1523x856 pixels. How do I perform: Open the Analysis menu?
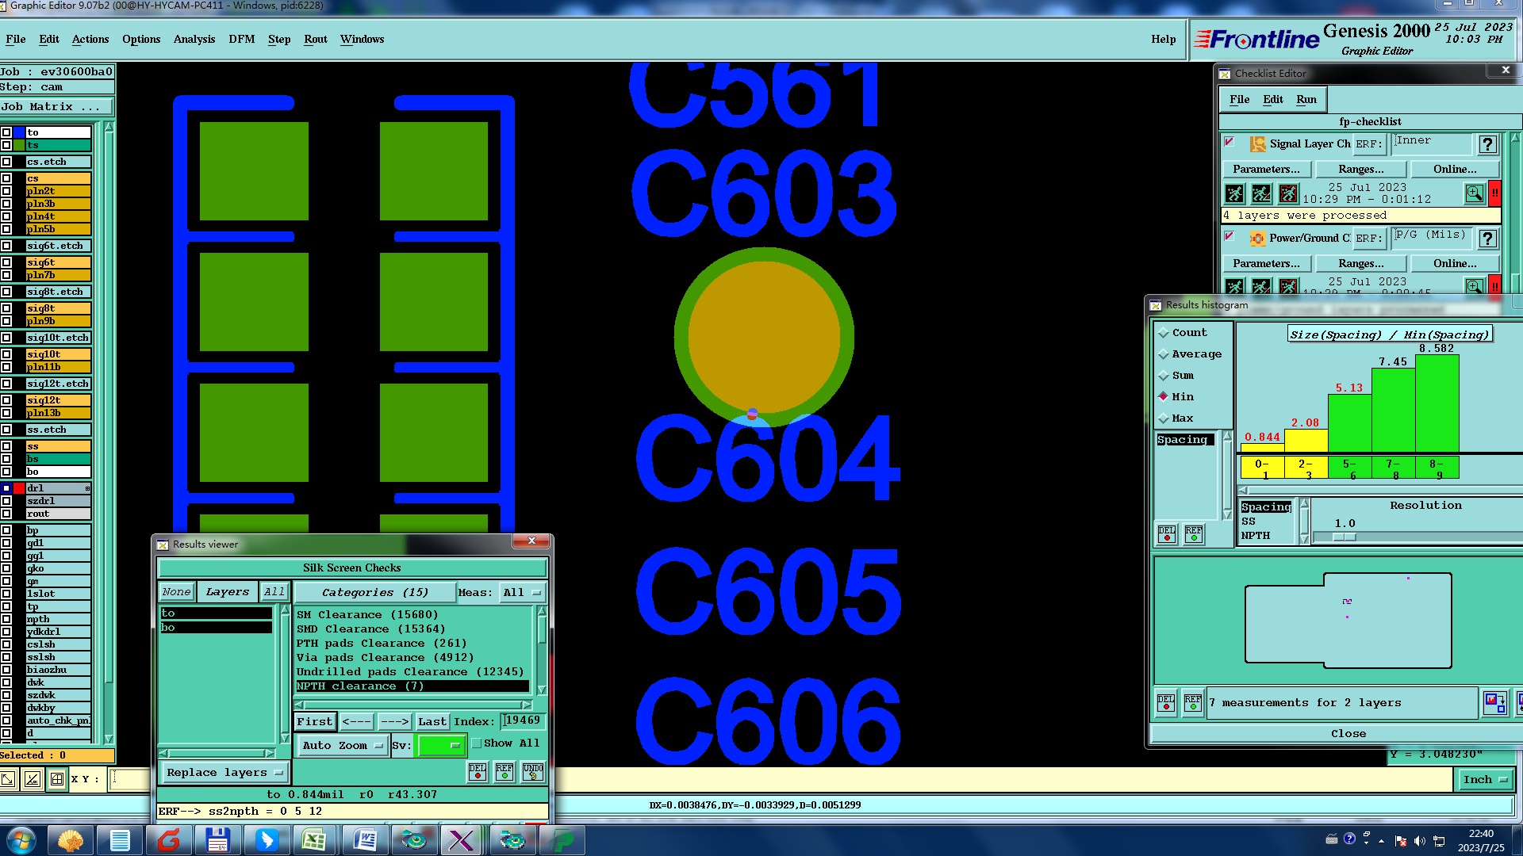pos(194,39)
